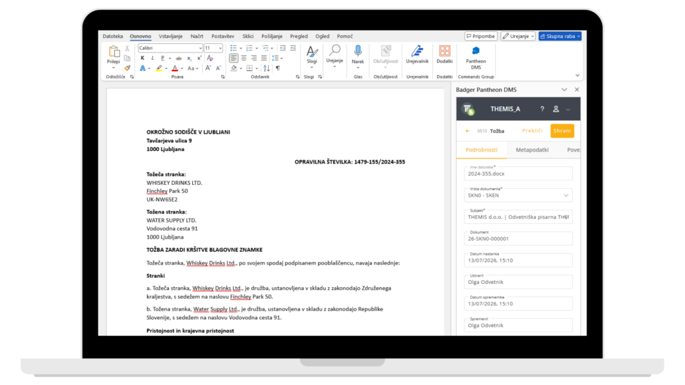This screenshot has height=385, width=685.
Task: Open text effects blue A icon
Action: (x=142, y=68)
